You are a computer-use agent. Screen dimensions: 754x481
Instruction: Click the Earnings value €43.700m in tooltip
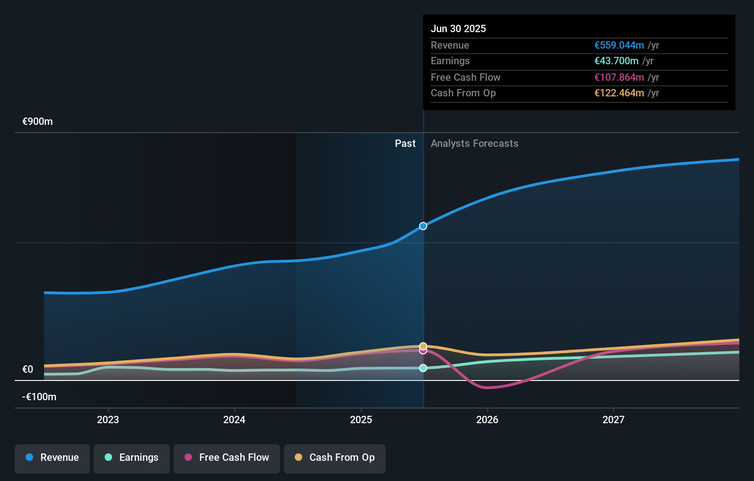click(x=615, y=61)
